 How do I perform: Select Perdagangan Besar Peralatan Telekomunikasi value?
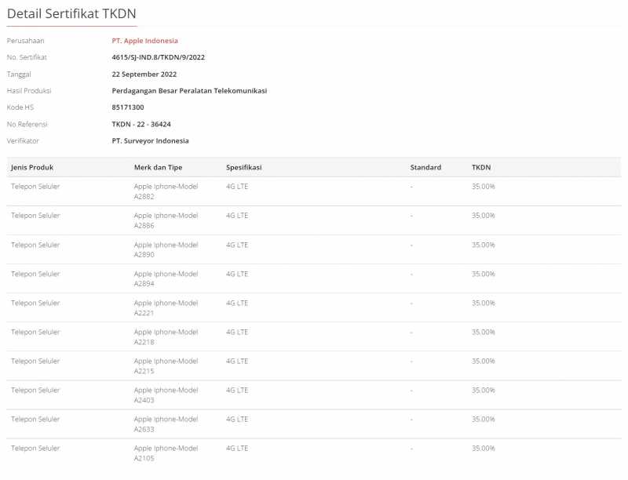click(189, 91)
